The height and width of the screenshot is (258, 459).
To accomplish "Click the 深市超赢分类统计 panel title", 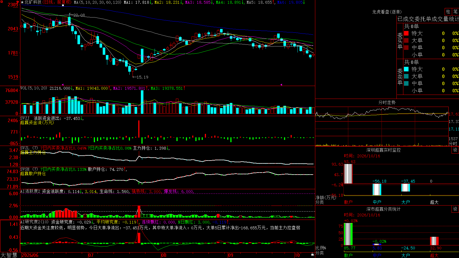I will pyautogui.click(x=383, y=209).
